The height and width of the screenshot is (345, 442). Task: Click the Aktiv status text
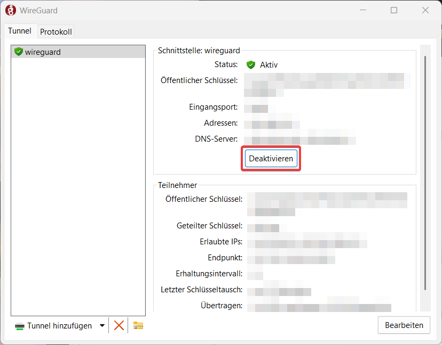(269, 65)
